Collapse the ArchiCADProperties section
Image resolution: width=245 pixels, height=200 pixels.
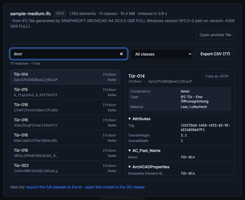click(x=149, y=167)
